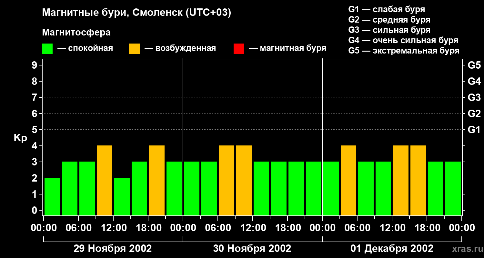Click the 'G1' label on the right axis
The height and width of the screenshot is (258, 484).
tap(474, 130)
